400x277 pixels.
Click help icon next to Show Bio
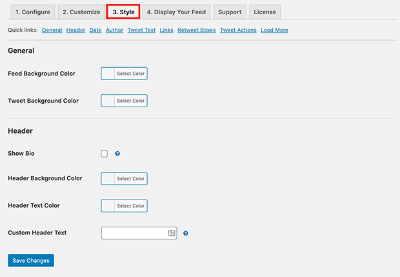117,154
